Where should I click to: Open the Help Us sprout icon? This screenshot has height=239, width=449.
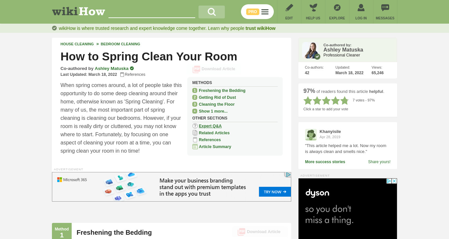pos(313,8)
